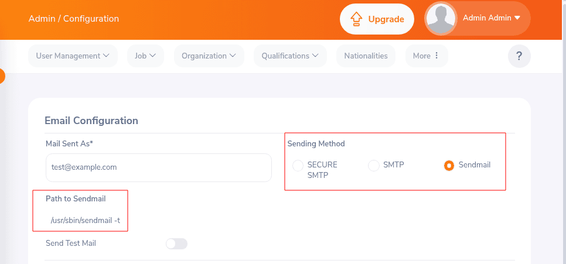Click the Mail Sent As input field

[158, 167]
